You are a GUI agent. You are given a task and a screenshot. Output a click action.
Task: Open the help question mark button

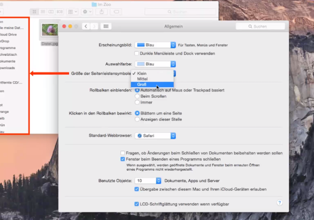tap(279, 203)
